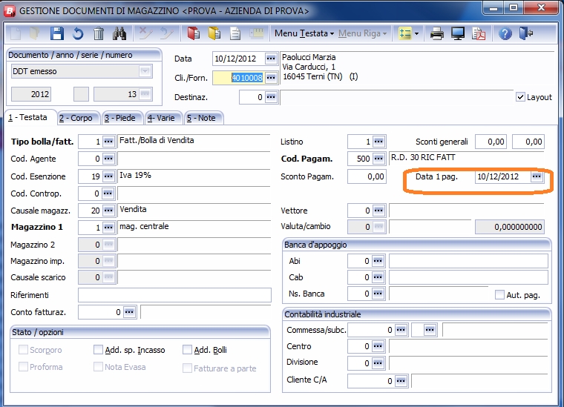Click the blue Undo arrow icon
Viewport: 564px width, 407px height.
coord(78,33)
